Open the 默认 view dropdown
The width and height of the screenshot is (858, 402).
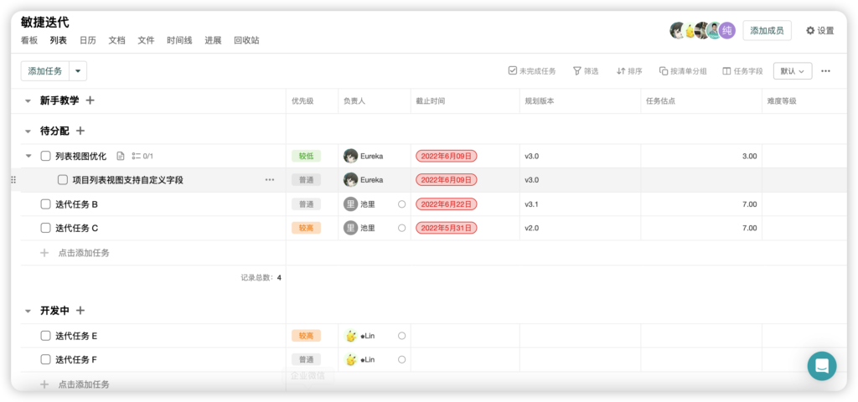coord(793,71)
